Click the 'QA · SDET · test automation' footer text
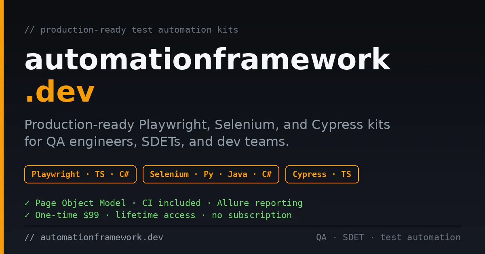Image resolution: width=485 pixels, height=254 pixels. 388,237
